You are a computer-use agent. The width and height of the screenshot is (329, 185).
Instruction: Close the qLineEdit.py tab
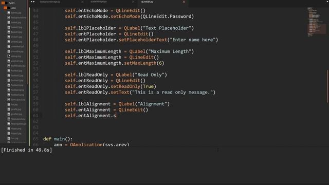pyautogui.click(x=184, y=2)
